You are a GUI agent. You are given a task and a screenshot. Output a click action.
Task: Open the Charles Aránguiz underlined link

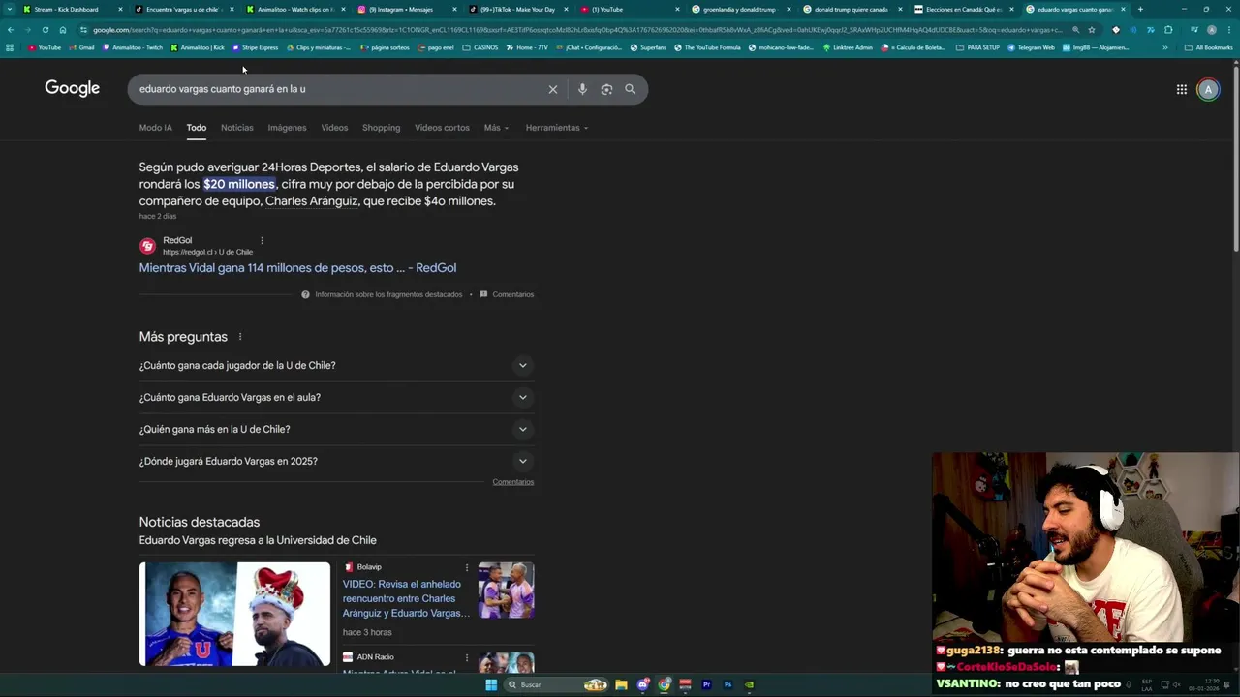[x=312, y=201]
